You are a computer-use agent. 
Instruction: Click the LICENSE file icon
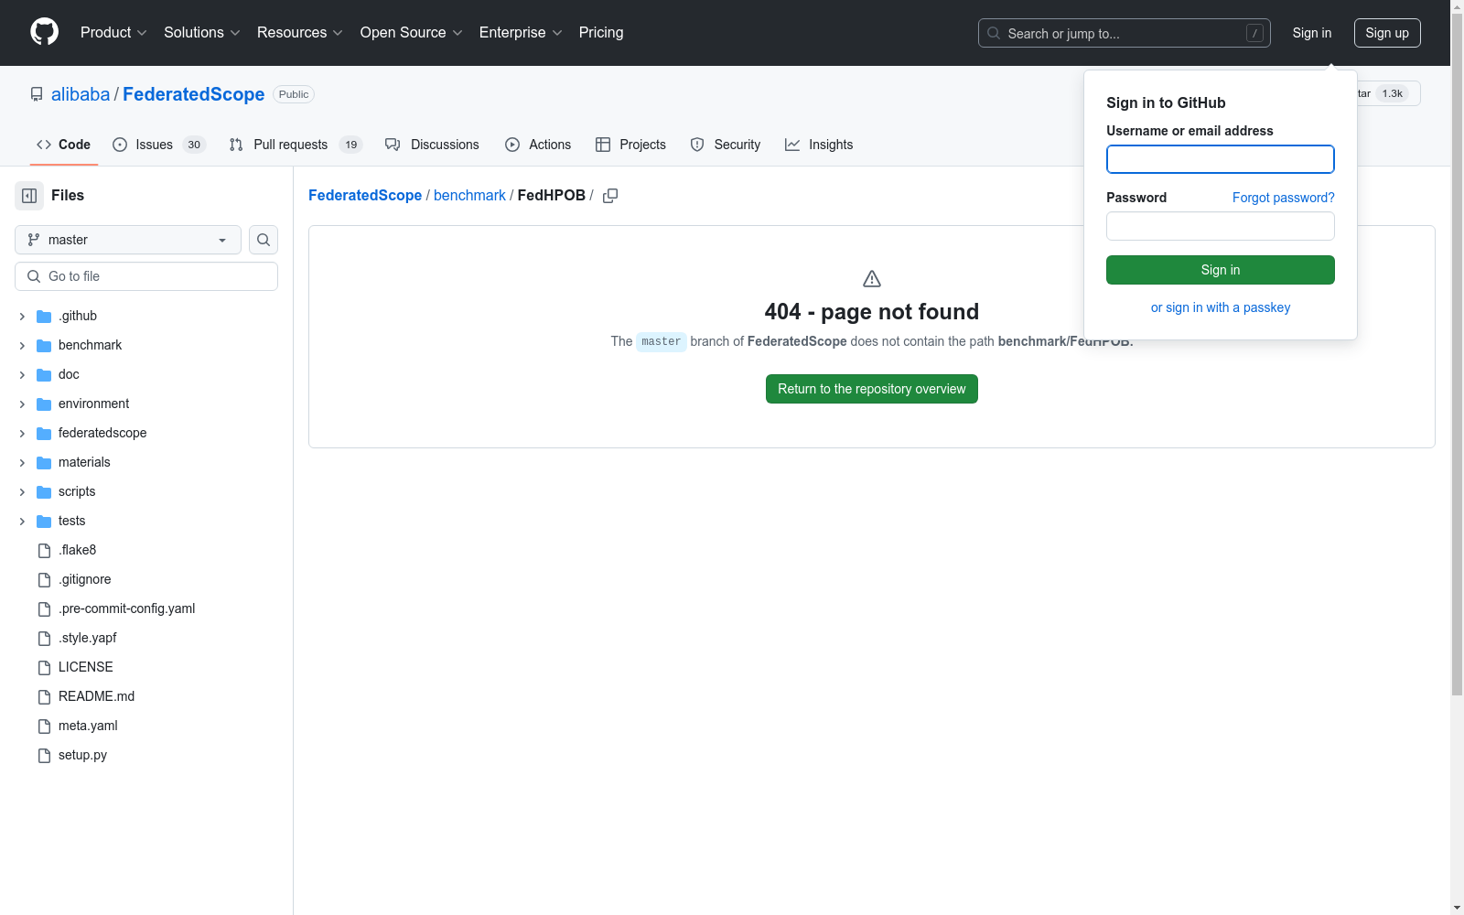pyautogui.click(x=44, y=668)
